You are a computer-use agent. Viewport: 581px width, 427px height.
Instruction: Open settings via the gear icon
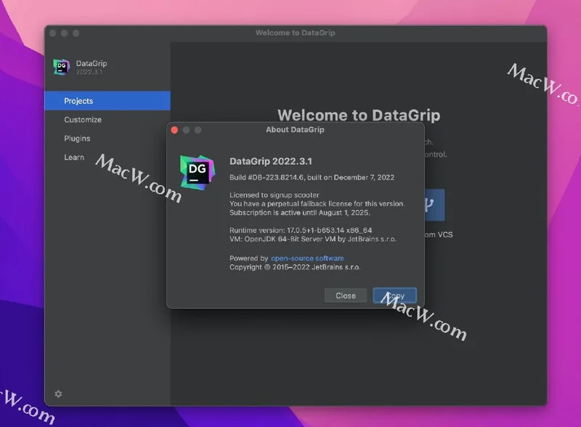click(x=58, y=394)
